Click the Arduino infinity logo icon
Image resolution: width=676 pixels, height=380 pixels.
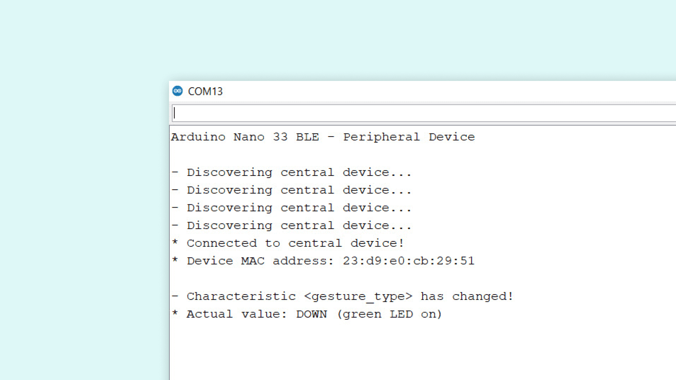[x=177, y=91]
